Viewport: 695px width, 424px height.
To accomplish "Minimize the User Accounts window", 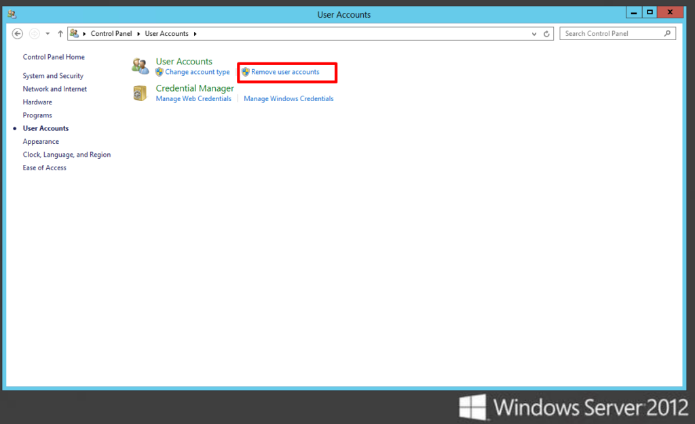I will (634, 12).
